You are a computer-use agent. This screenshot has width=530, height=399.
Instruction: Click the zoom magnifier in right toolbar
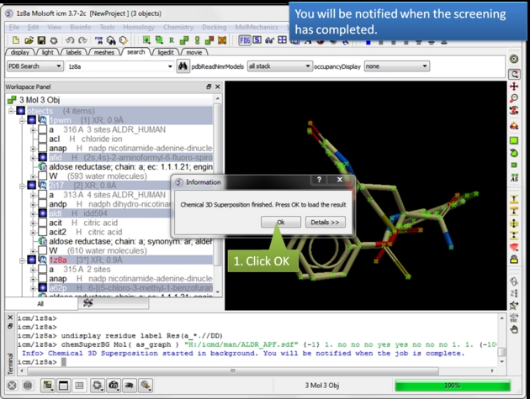514,99
